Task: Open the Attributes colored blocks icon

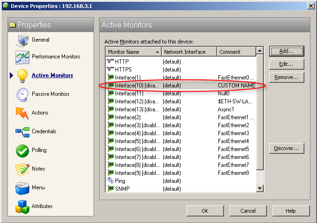Action: (23, 206)
